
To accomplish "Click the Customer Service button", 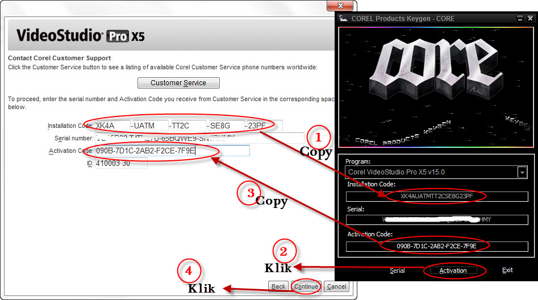I will click(x=178, y=83).
